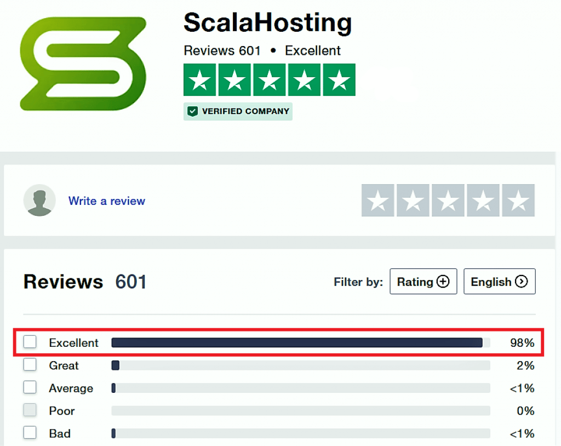Rate two stars in the gray review stars
This screenshot has width=561, height=446.
[413, 201]
